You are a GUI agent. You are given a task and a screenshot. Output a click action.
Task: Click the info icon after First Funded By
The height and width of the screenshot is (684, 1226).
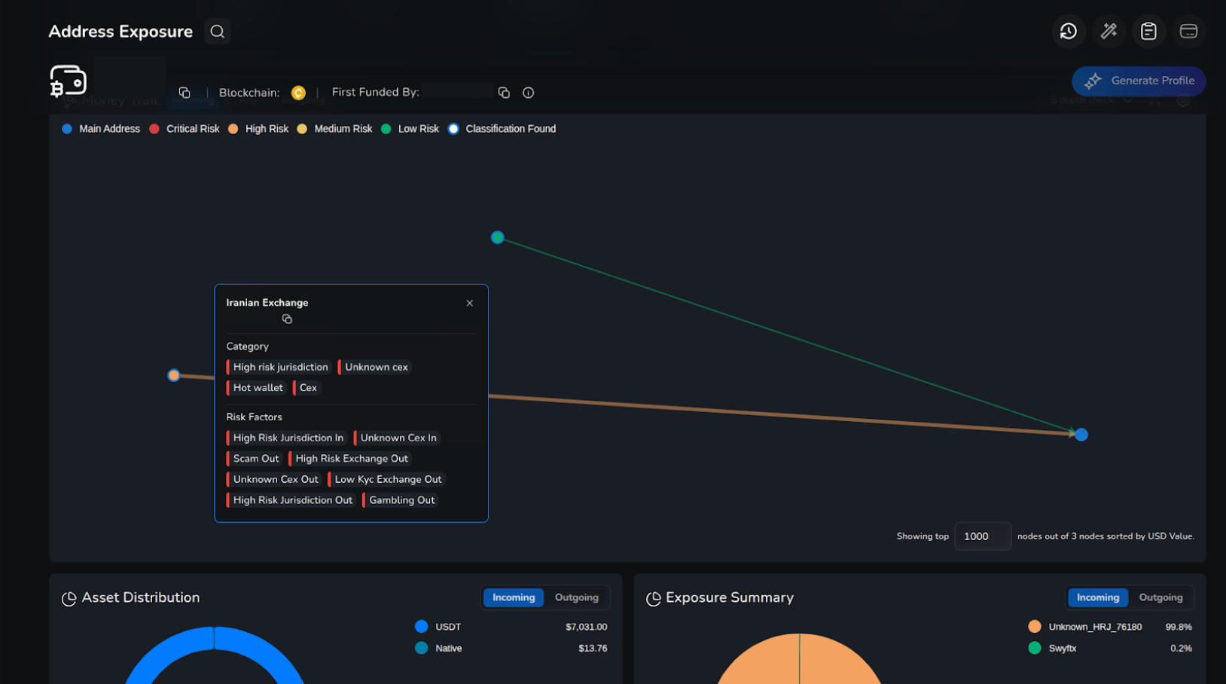528,93
